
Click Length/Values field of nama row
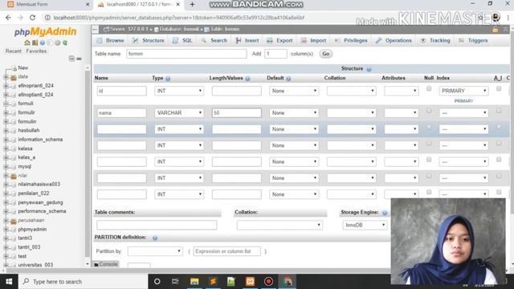pyautogui.click(x=237, y=112)
